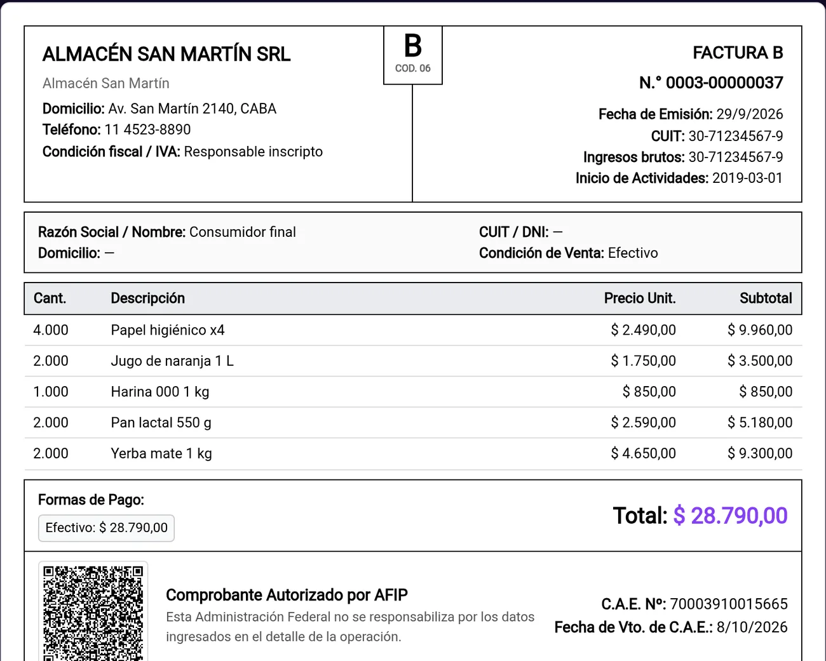826x661 pixels.
Task: Click the quantity 4.000 cell
Action: click(51, 330)
